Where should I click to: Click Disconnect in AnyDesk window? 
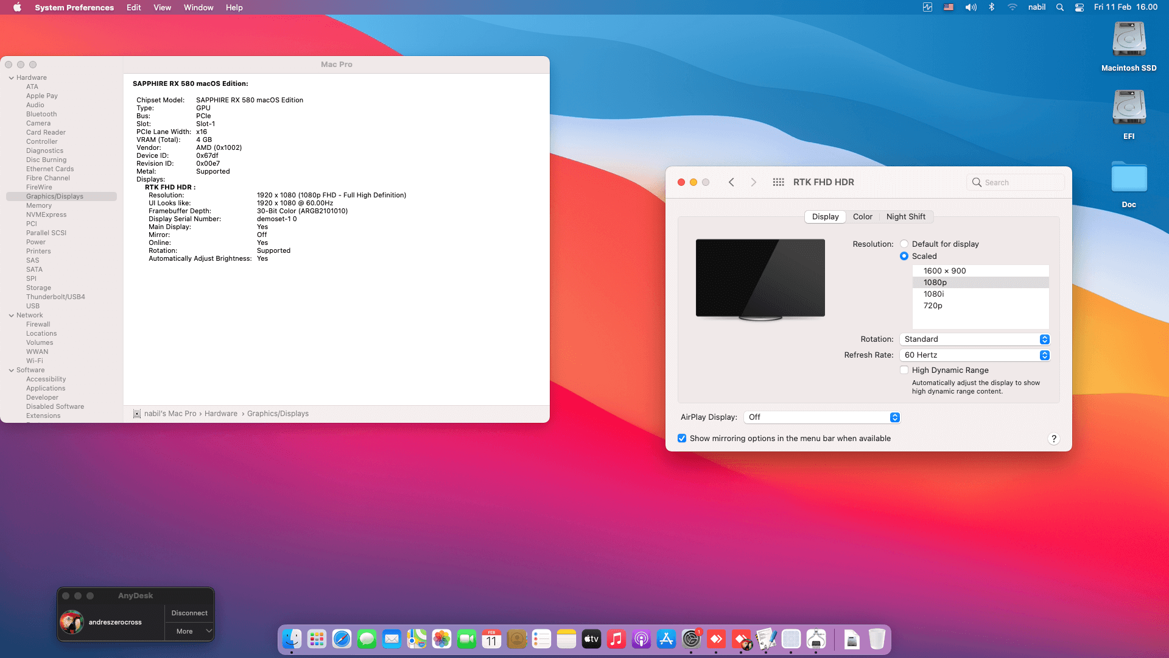[189, 613]
